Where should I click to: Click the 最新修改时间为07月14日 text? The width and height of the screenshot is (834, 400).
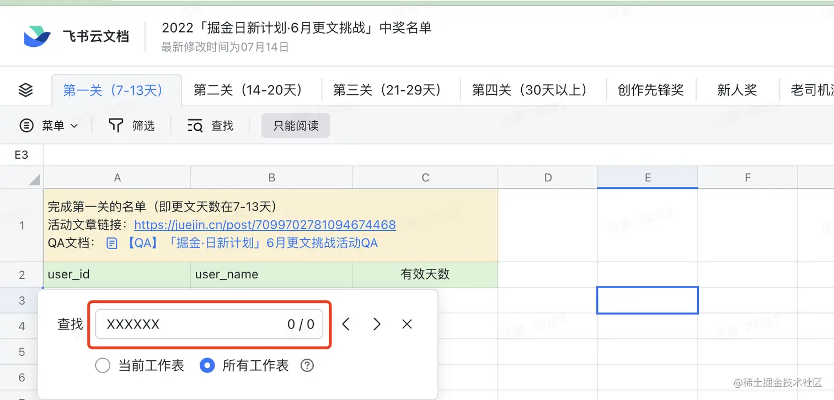(225, 47)
